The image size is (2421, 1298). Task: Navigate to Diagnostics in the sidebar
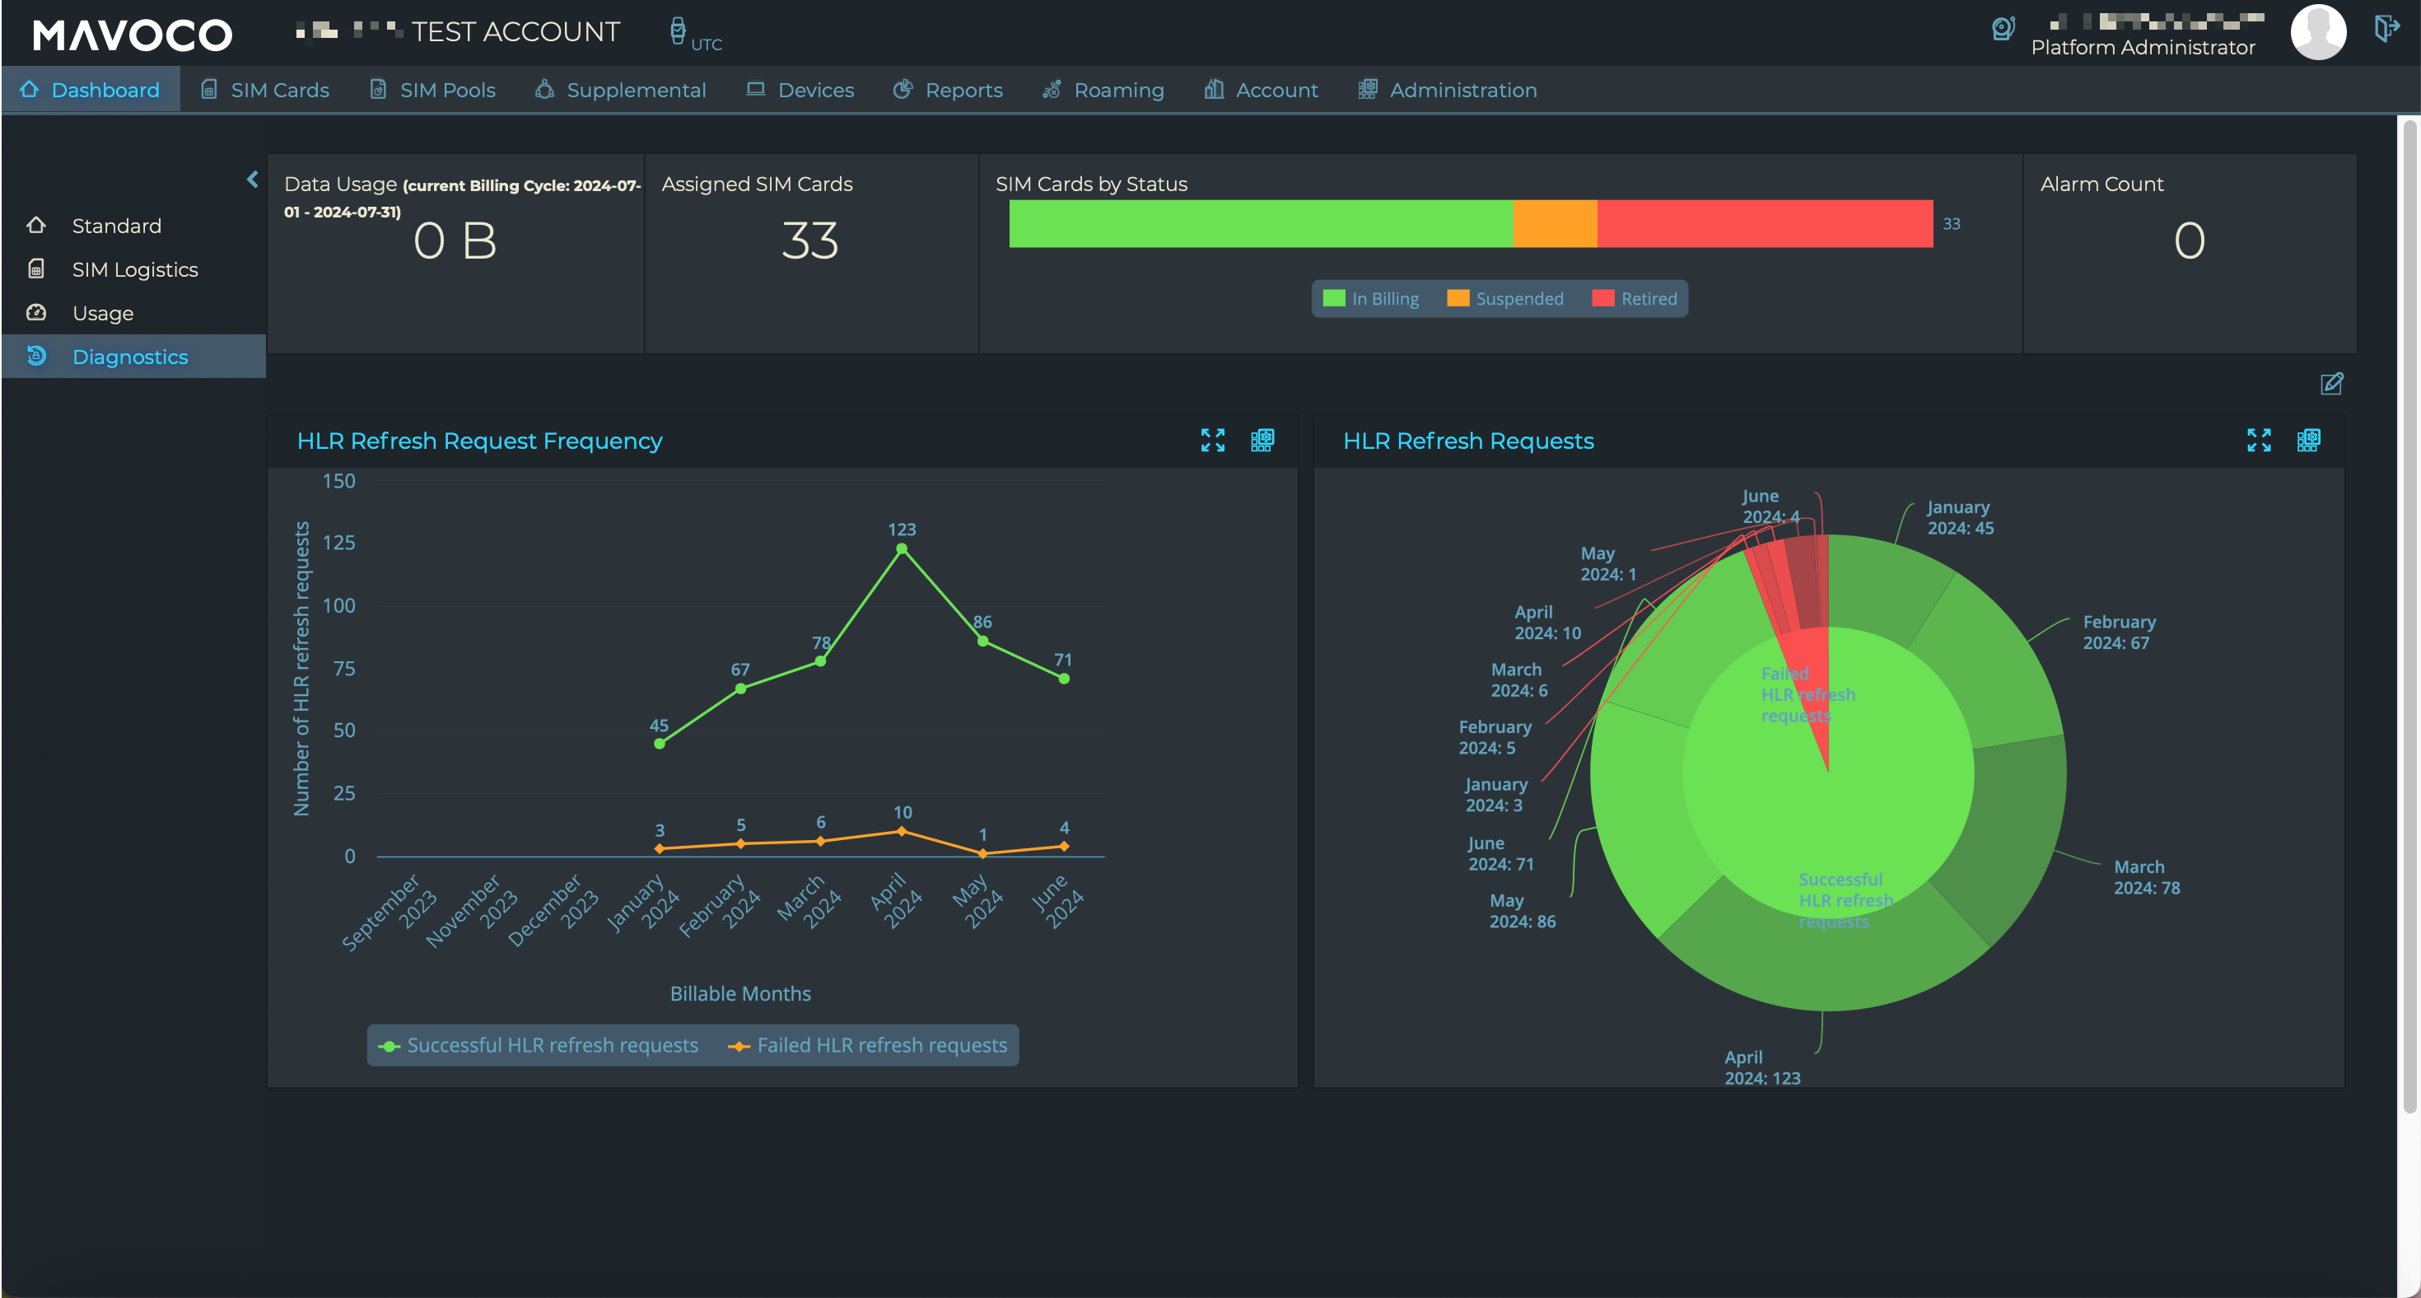click(130, 357)
